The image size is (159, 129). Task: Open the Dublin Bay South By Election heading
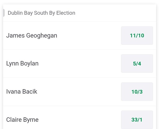[42, 13]
